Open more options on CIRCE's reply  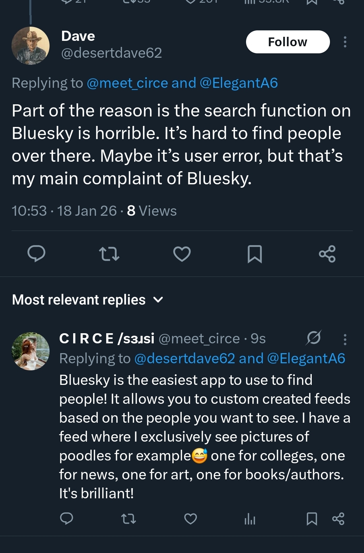[345, 339]
